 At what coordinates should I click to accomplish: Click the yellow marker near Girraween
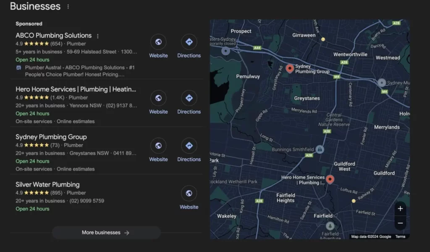point(323,39)
